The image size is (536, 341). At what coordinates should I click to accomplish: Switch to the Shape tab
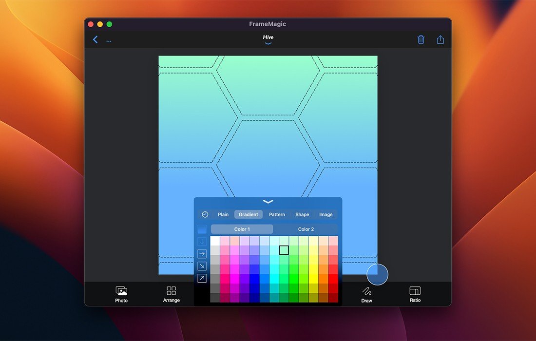(302, 214)
